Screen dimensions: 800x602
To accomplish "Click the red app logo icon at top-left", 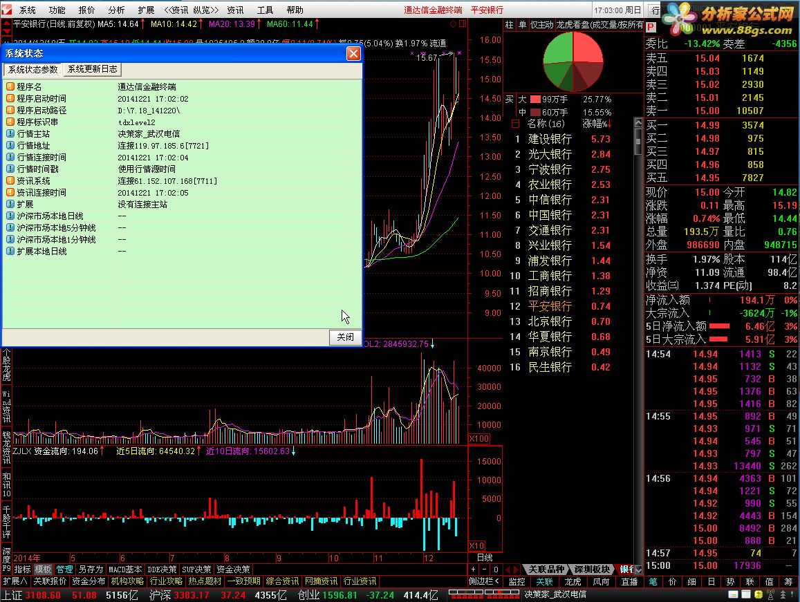I will click(7, 9).
